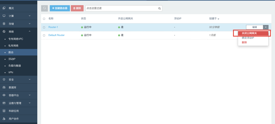Click the 计算 monitor icon
Image resolution: width=275 pixels, height=124 pixels.
(x=4, y=16)
